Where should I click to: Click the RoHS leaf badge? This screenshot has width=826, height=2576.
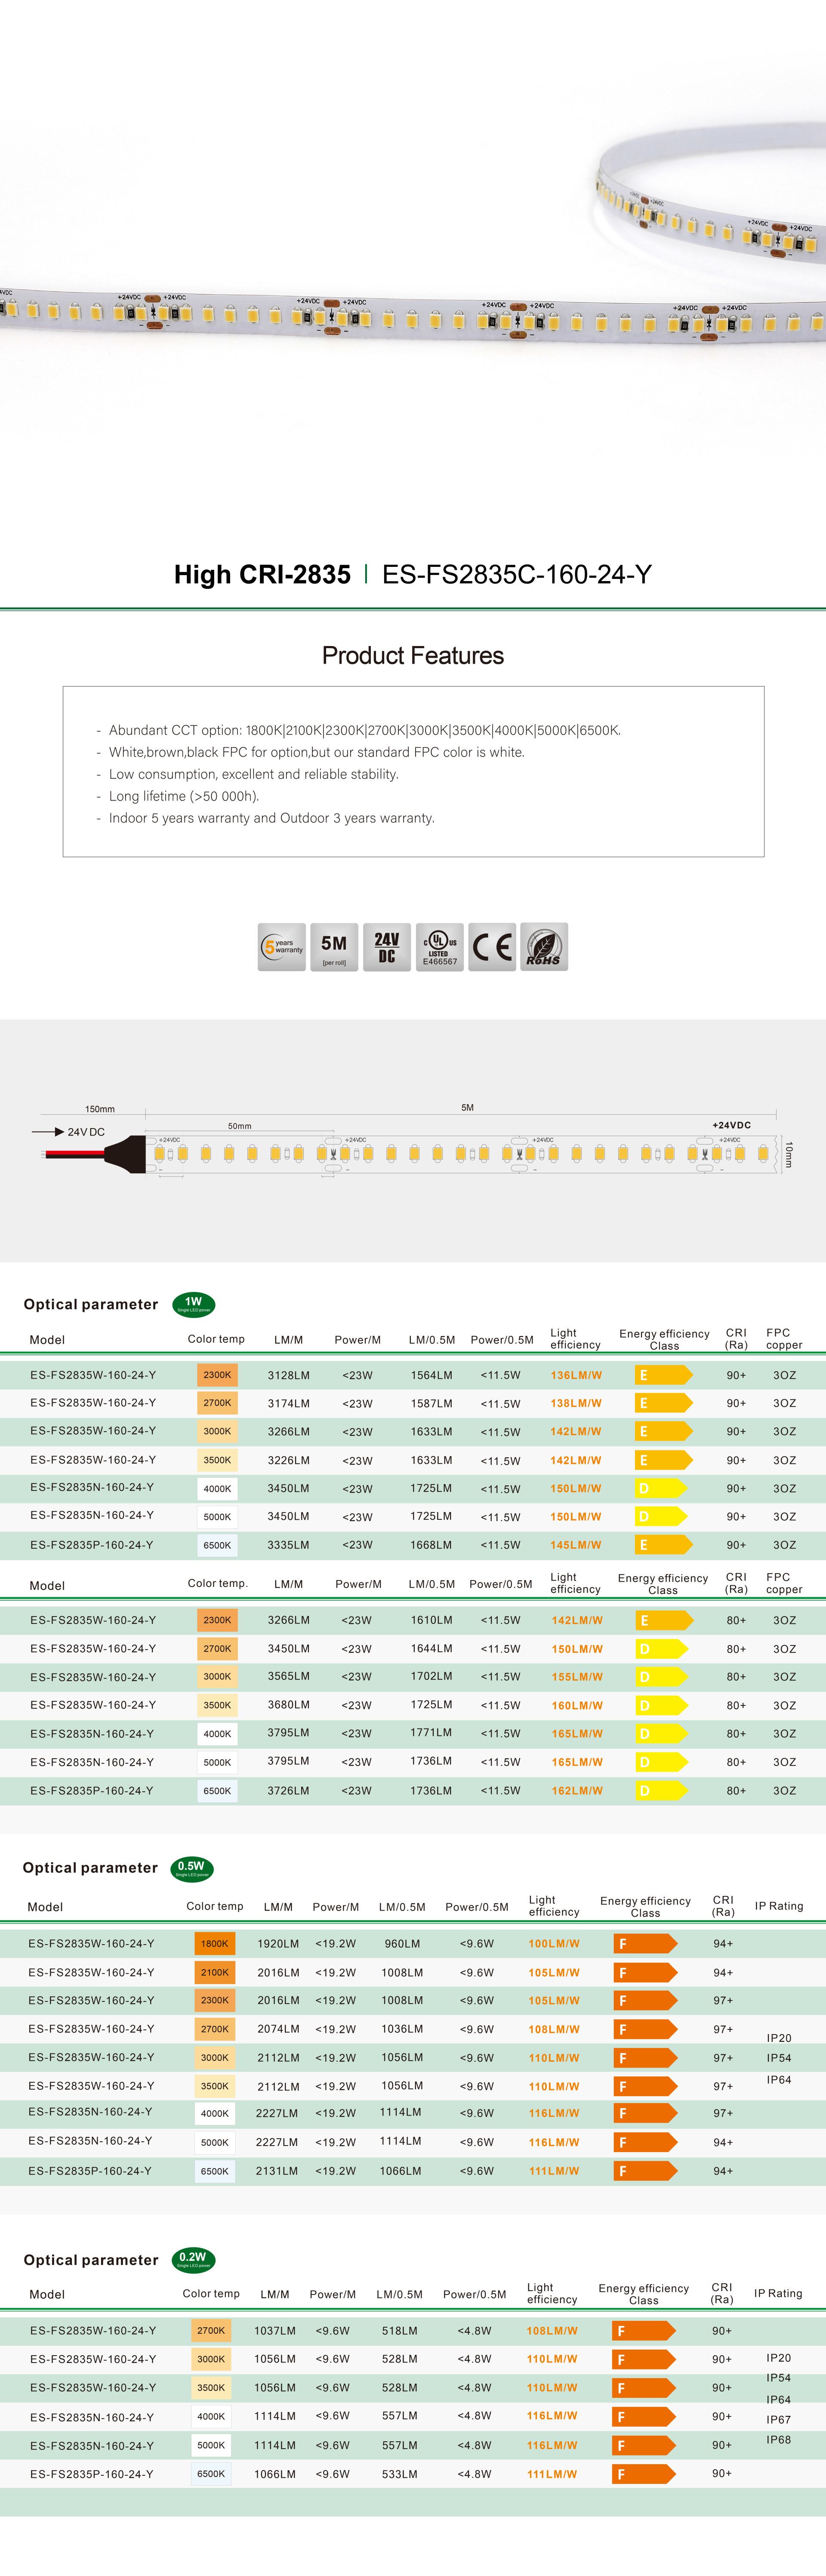tap(544, 946)
